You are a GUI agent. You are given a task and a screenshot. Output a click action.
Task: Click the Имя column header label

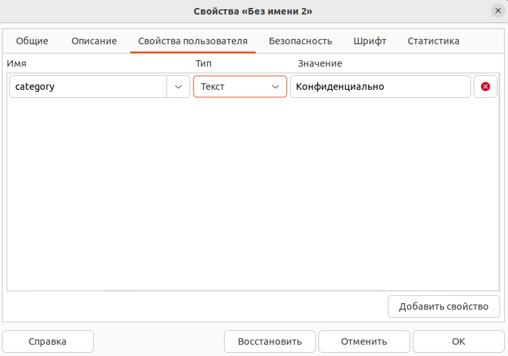pyautogui.click(x=16, y=63)
